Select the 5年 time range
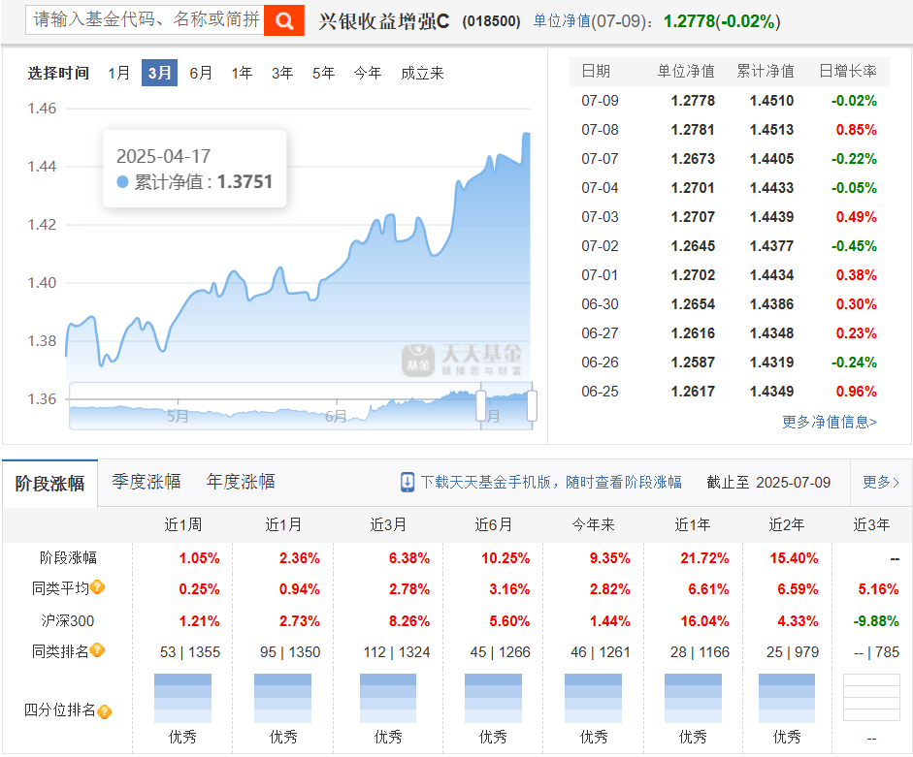This screenshot has width=913, height=757. pyautogui.click(x=323, y=73)
